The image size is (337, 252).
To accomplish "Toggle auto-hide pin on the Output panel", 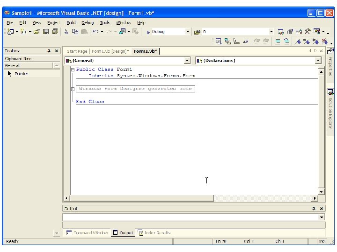I will tap(314, 209).
